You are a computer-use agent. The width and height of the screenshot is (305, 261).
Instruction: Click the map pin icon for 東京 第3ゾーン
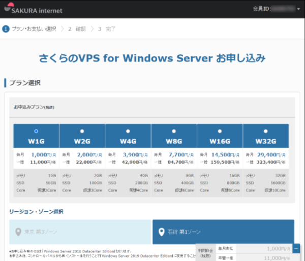18,232
